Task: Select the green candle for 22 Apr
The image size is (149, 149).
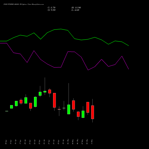Action: click(x=35, y=102)
